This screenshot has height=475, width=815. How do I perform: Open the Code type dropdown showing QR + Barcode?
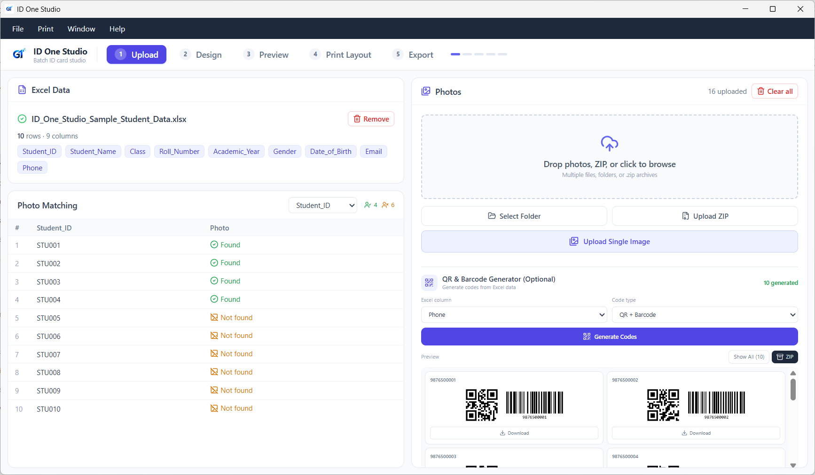705,314
